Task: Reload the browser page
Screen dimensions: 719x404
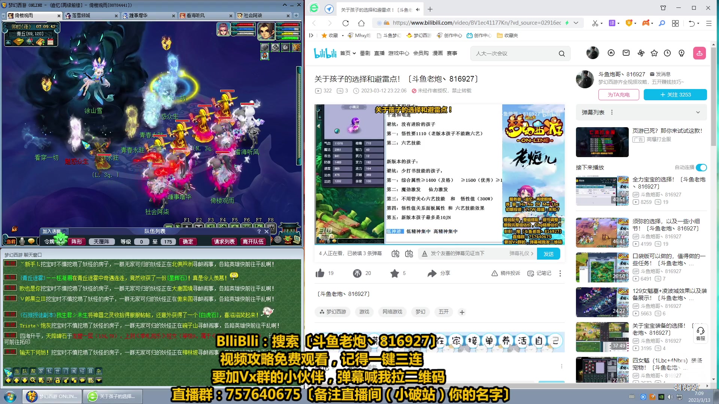Action: click(346, 23)
